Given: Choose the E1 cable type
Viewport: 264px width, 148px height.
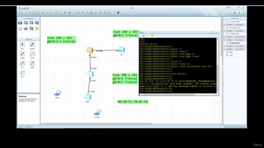Looking at the screenshot, I should click(22, 63).
